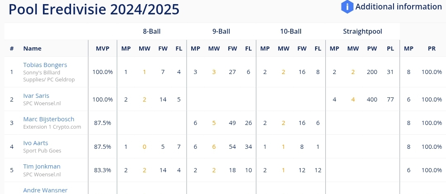The height and width of the screenshot is (194, 446).
Task: Click the 10-Ball group header
Action: click(291, 31)
